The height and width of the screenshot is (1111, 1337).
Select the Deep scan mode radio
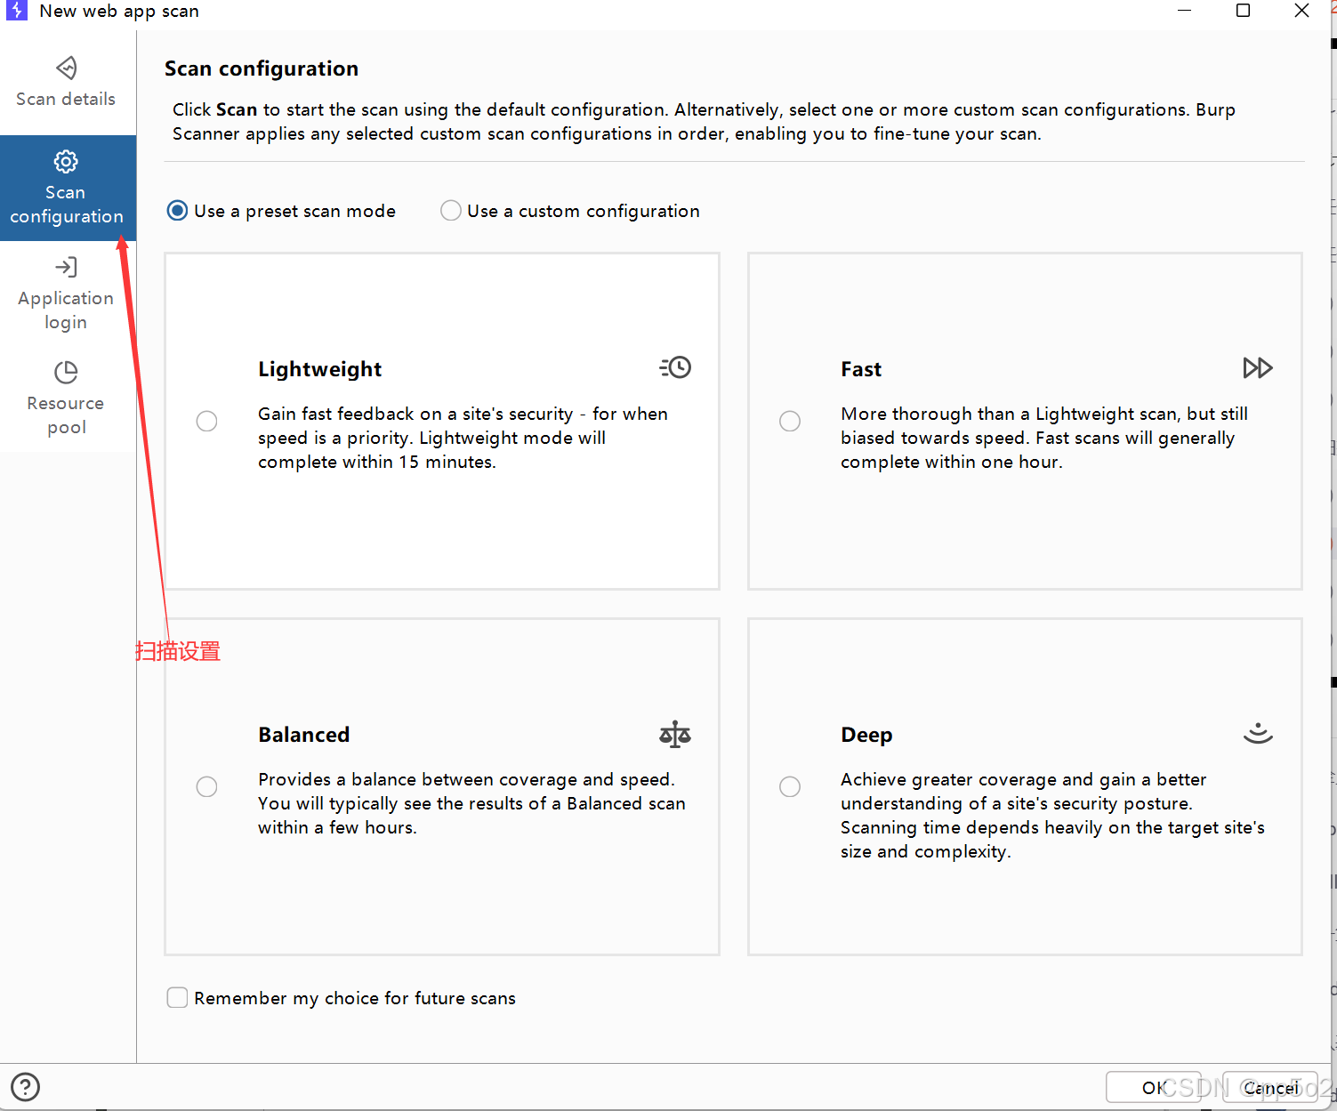tap(790, 786)
